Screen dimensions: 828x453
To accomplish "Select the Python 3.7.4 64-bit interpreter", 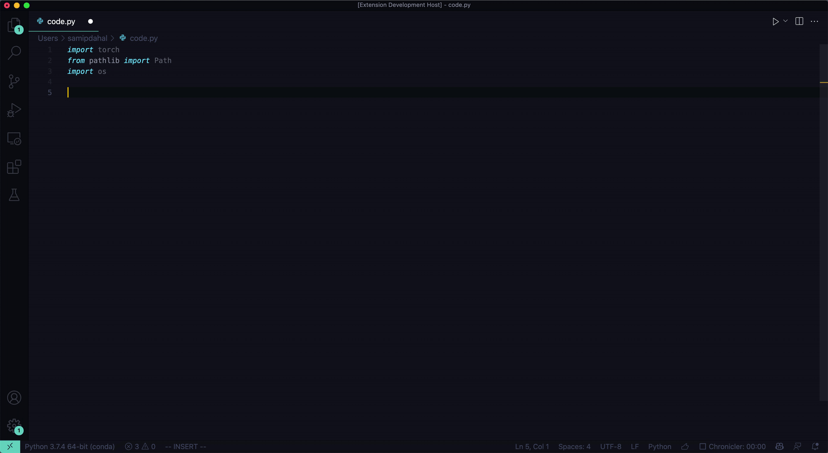I will click(69, 447).
